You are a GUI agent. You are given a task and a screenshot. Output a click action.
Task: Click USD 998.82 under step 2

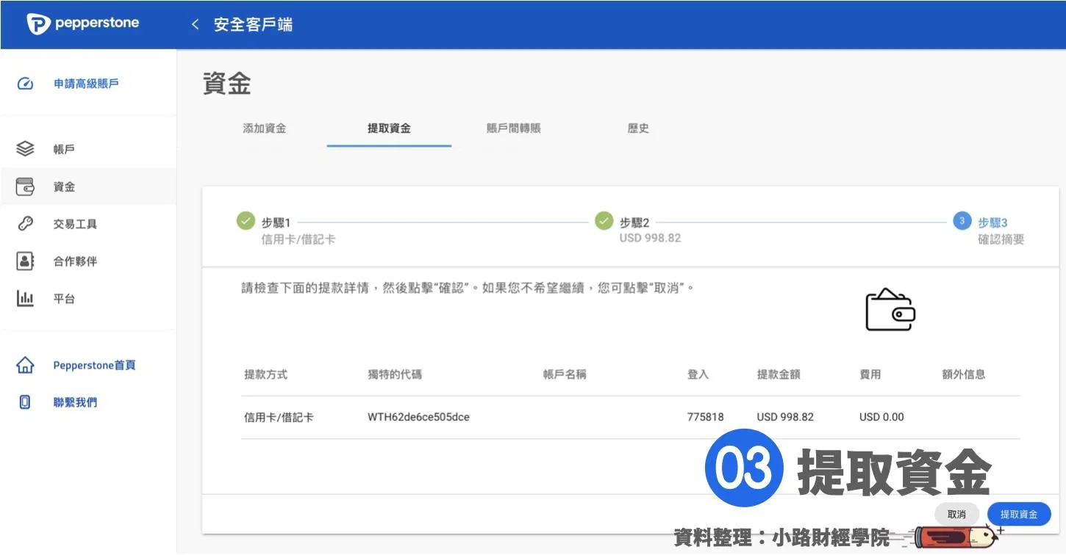[x=650, y=239]
